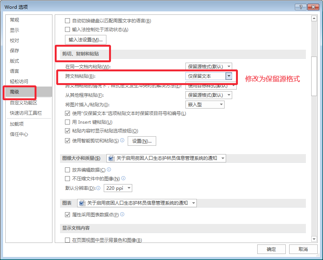
Task: Select 常规 category
Action: [x=28, y=20]
